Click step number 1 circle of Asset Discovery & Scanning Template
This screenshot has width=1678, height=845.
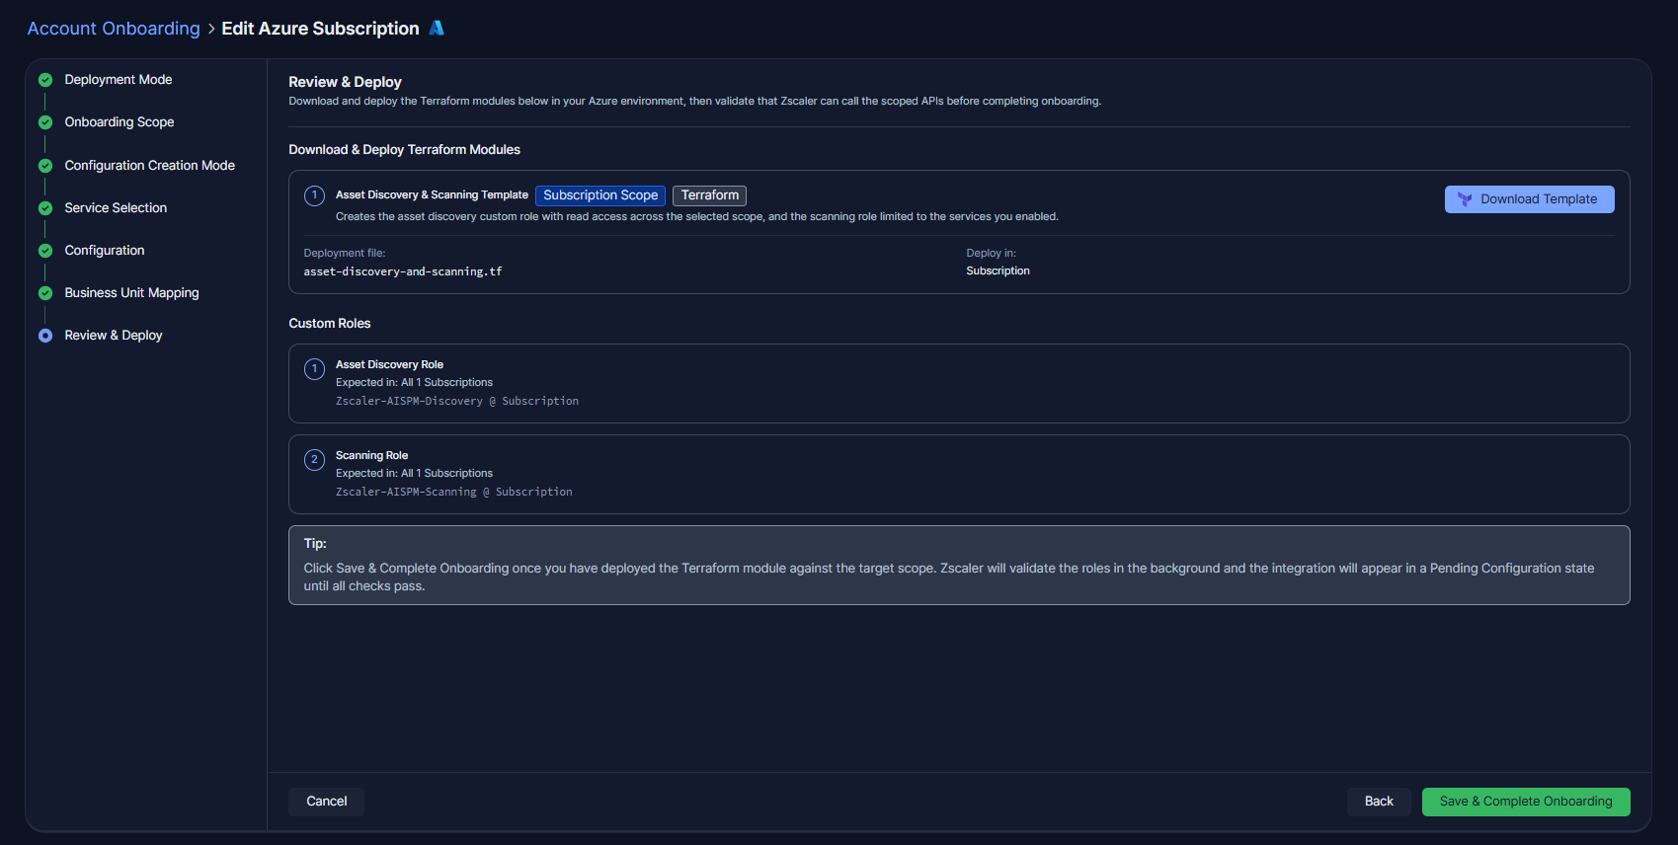coord(315,195)
